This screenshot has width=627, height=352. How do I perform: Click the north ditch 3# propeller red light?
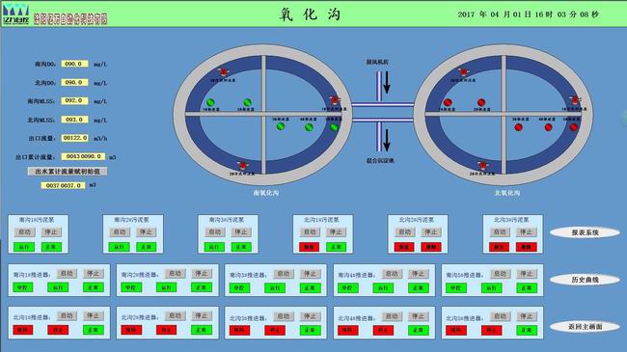(518, 127)
